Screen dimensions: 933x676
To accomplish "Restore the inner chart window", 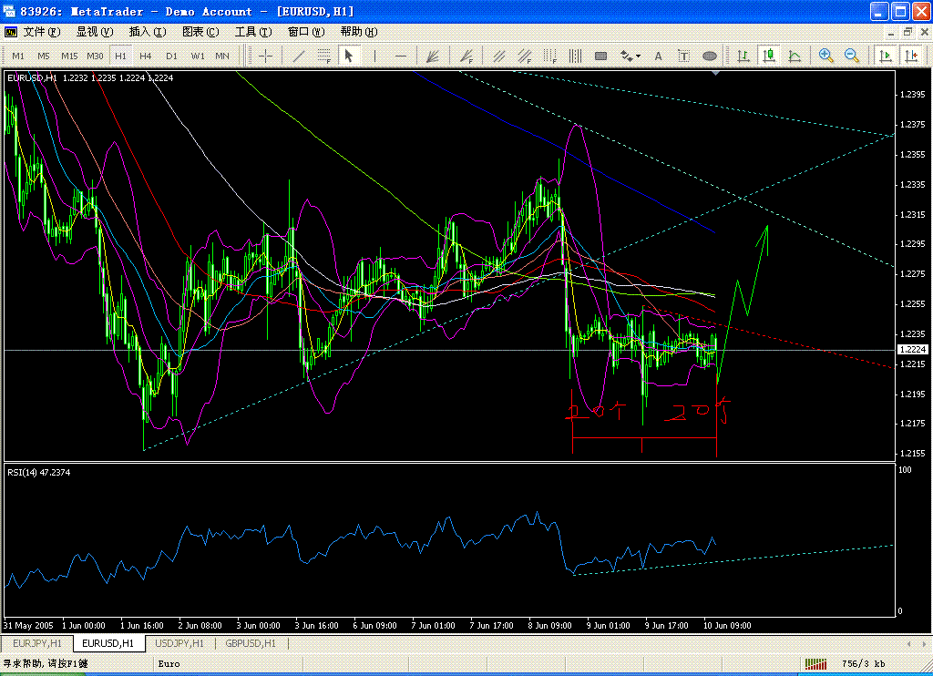I will [907, 32].
